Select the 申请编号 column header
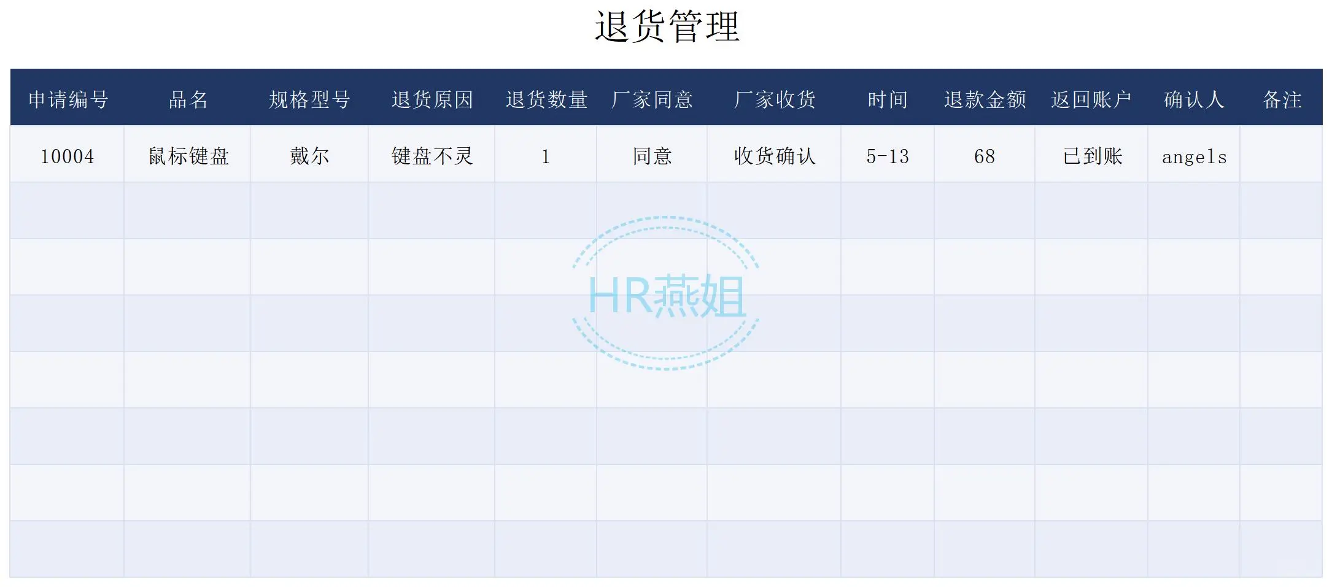The width and height of the screenshot is (1332, 587). pyautogui.click(x=69, y=99)
